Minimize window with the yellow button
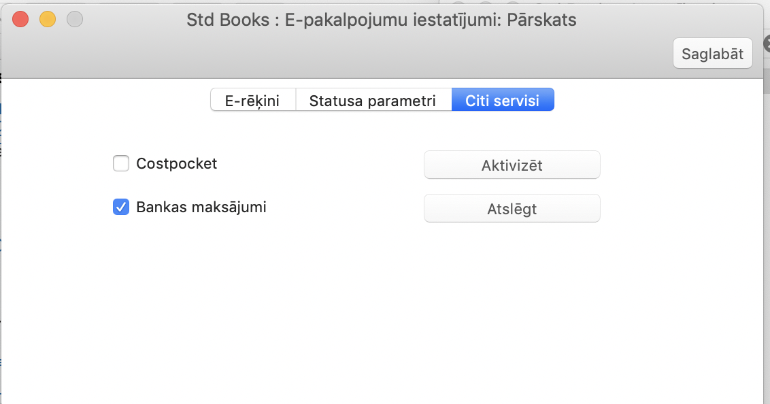The height and width of the screenshot is (404, 770). (x=48, y=20)
